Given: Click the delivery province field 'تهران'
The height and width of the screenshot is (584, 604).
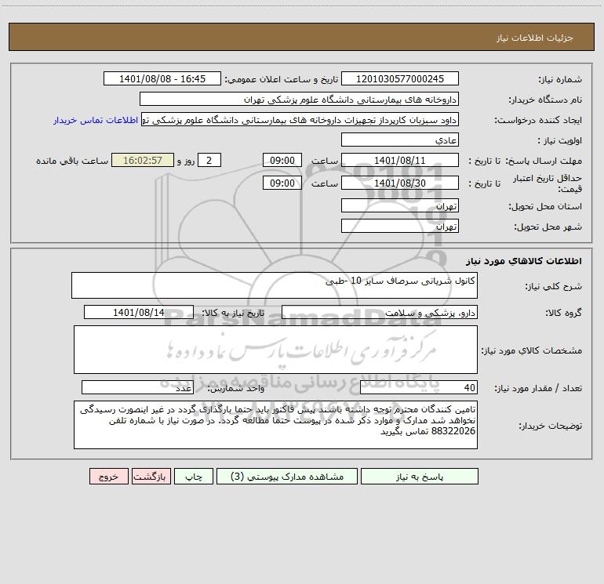Looking at the screenshot, I should [400, 206].
